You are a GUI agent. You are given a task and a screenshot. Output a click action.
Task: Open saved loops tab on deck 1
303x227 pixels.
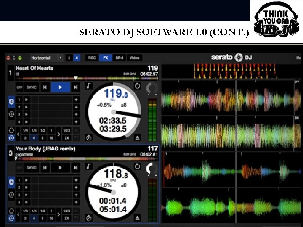click(x=11, y=114)
